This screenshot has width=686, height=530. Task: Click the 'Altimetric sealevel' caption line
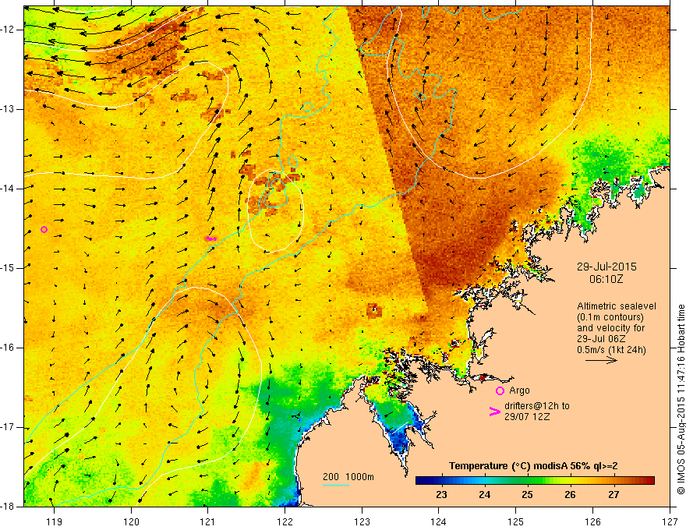(617, 306)
